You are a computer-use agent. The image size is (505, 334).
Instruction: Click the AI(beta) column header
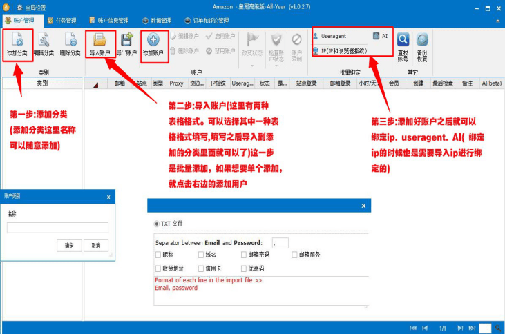(491, 83)
